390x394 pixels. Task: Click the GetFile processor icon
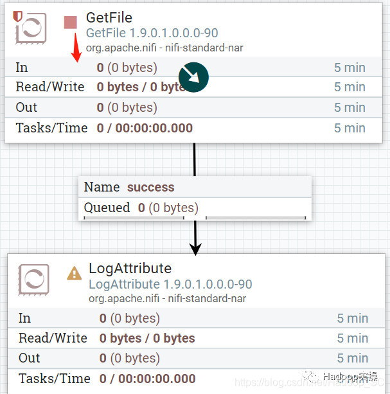31,28
